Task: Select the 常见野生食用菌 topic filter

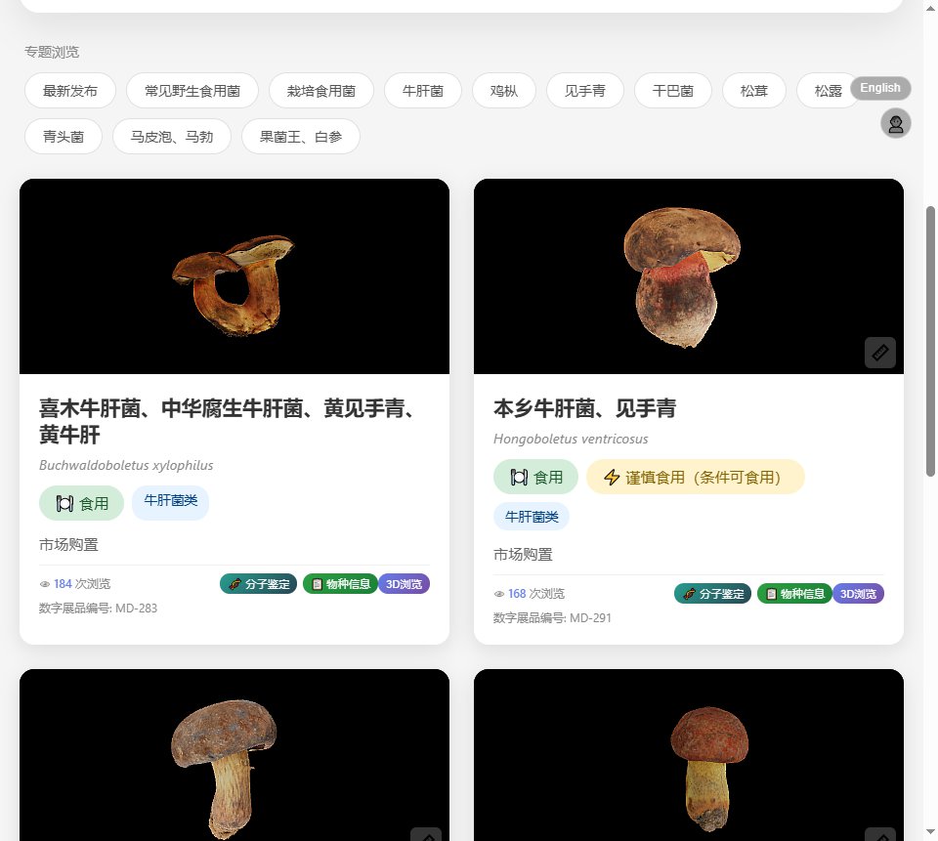Action: point(192,91)
